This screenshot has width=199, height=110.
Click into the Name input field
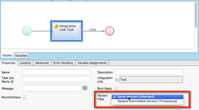coord(57,72)
